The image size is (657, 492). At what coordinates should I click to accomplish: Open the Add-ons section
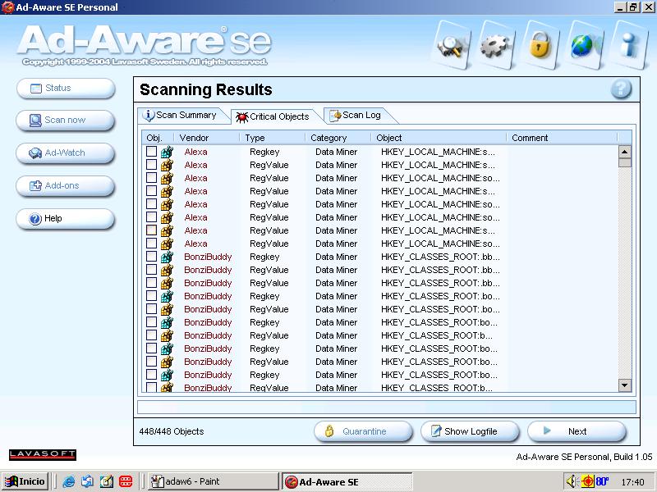tap(66, 186)
